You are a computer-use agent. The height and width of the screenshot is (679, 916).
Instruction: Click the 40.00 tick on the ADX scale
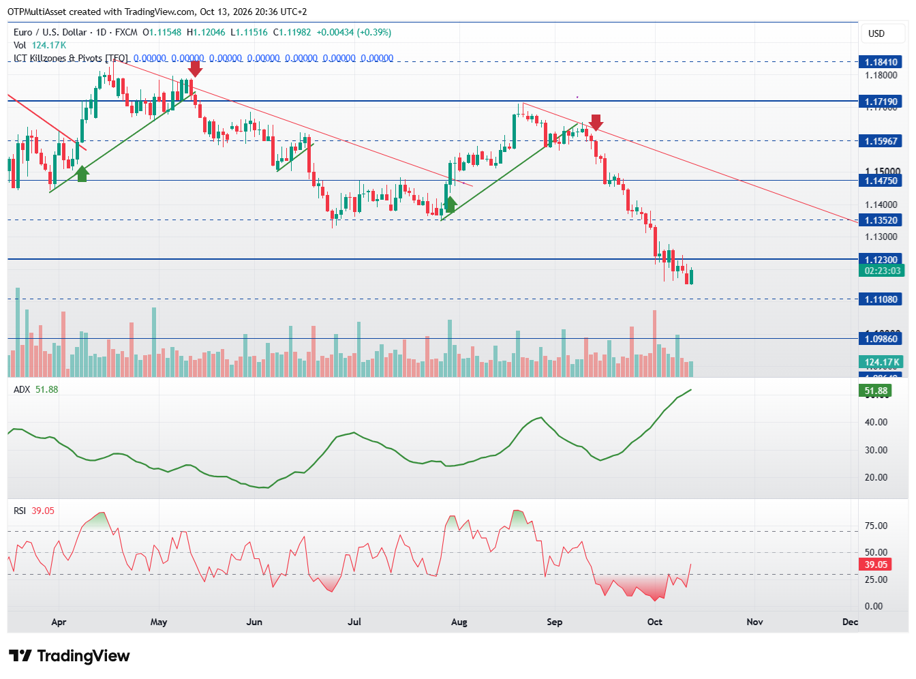[876, 422]
